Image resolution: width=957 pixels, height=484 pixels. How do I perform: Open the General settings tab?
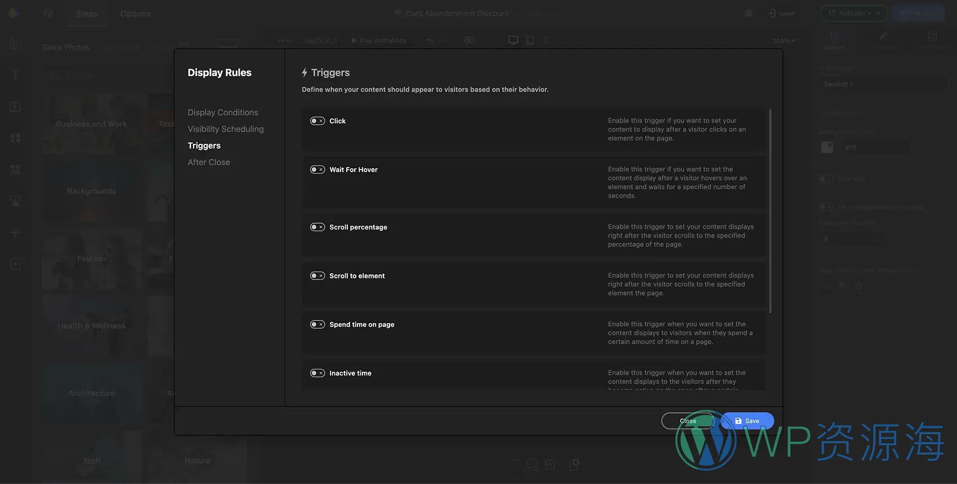(834, 40)
